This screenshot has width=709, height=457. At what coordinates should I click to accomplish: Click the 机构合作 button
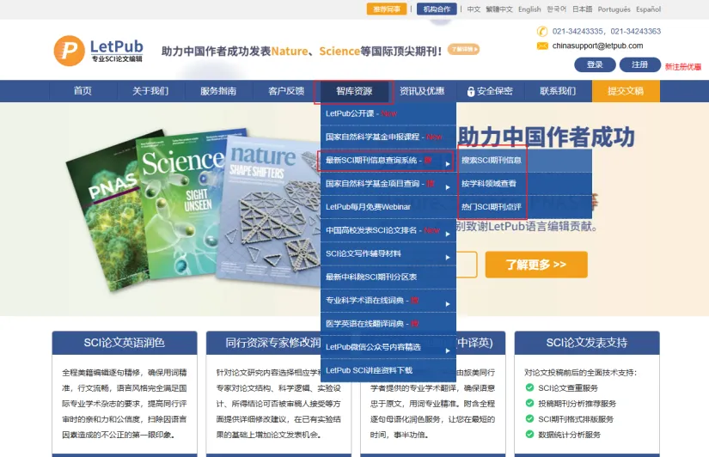coord(437,9)
